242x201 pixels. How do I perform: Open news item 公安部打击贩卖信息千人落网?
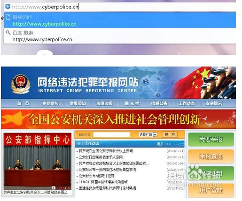pyautogui.click(x=101, y=157)
